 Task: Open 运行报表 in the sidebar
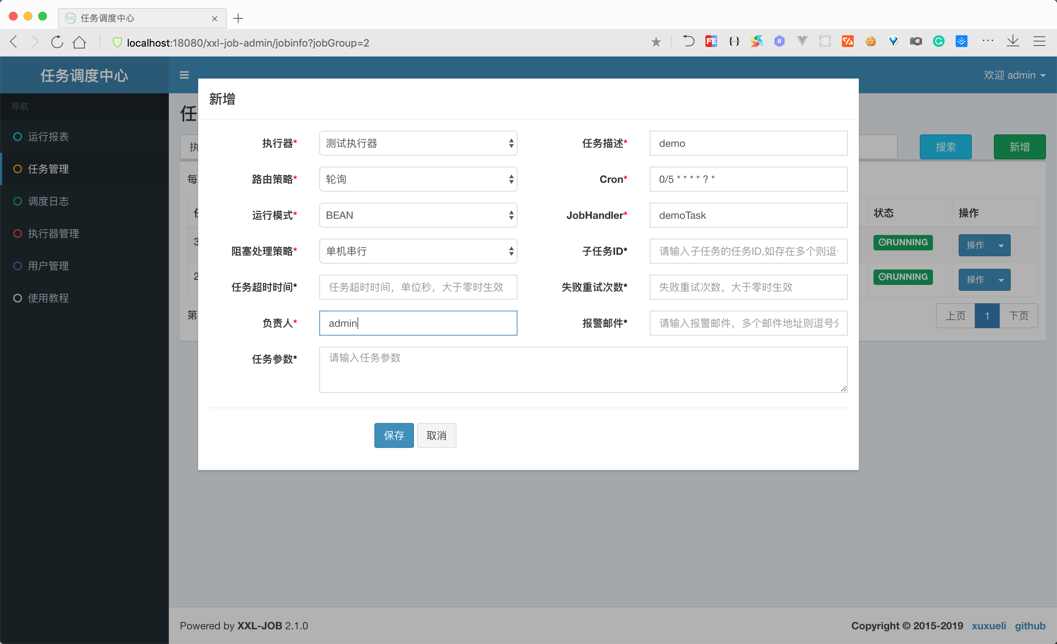pyautogui.click(x=84, y=137)
